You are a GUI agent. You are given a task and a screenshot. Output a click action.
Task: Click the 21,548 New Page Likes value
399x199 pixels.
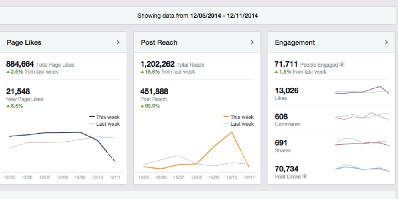click(18, 92)
